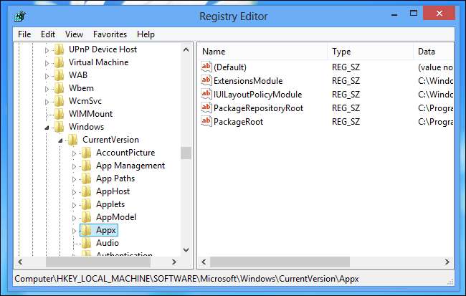466x296 pixels.
Task: Open the File menu
Action: pos(24,34)
